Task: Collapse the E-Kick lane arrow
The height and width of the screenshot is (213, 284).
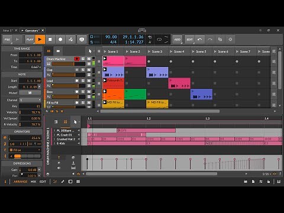Action: click(x=79, y=143)
